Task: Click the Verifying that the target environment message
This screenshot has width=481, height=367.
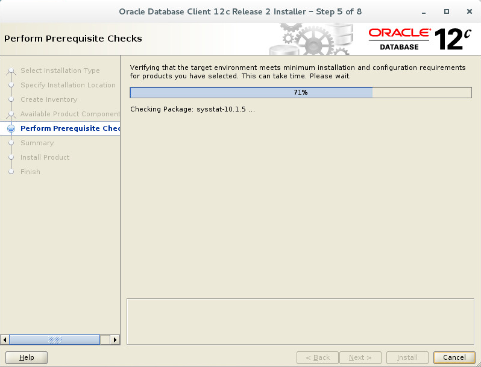Action: (298, 72)
